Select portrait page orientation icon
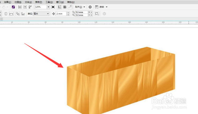This screenshot has width=198, height=114. (6, 14)
